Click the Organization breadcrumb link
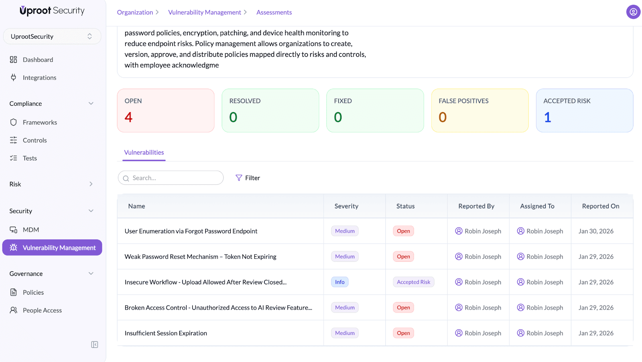 [x=135, y=12]
